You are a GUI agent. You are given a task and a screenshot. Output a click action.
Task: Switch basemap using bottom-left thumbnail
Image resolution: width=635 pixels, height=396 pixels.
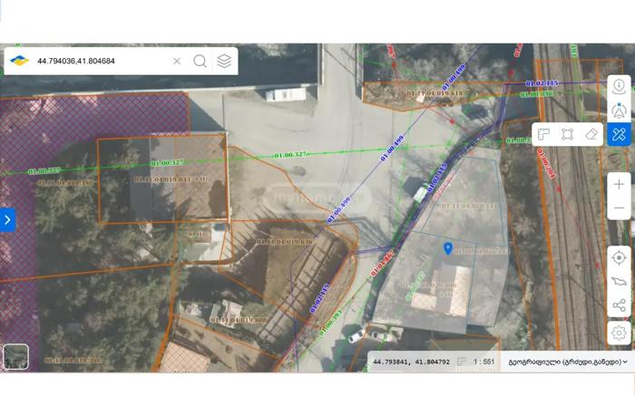tap(15, 357)
